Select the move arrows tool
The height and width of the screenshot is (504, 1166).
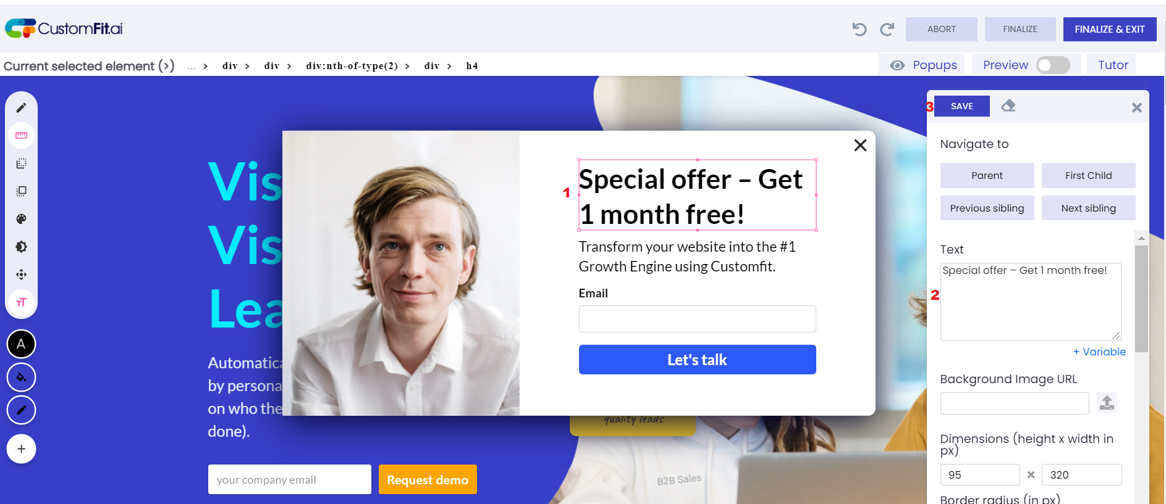tap(21, 275)
